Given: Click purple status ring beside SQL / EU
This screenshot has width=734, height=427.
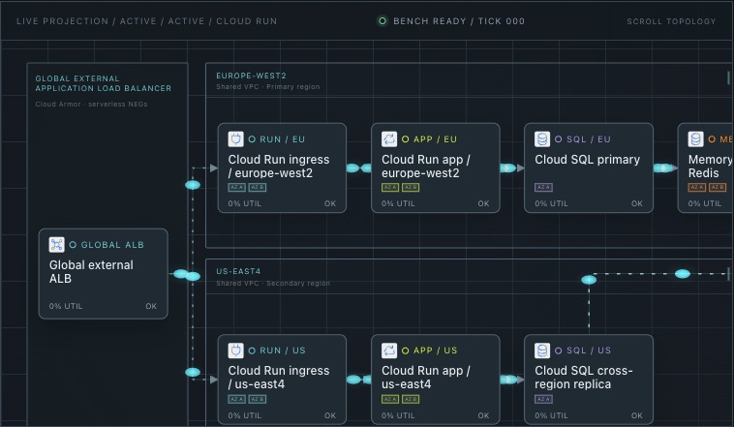Looking at the screenshot, I should (x=559, y=139).
